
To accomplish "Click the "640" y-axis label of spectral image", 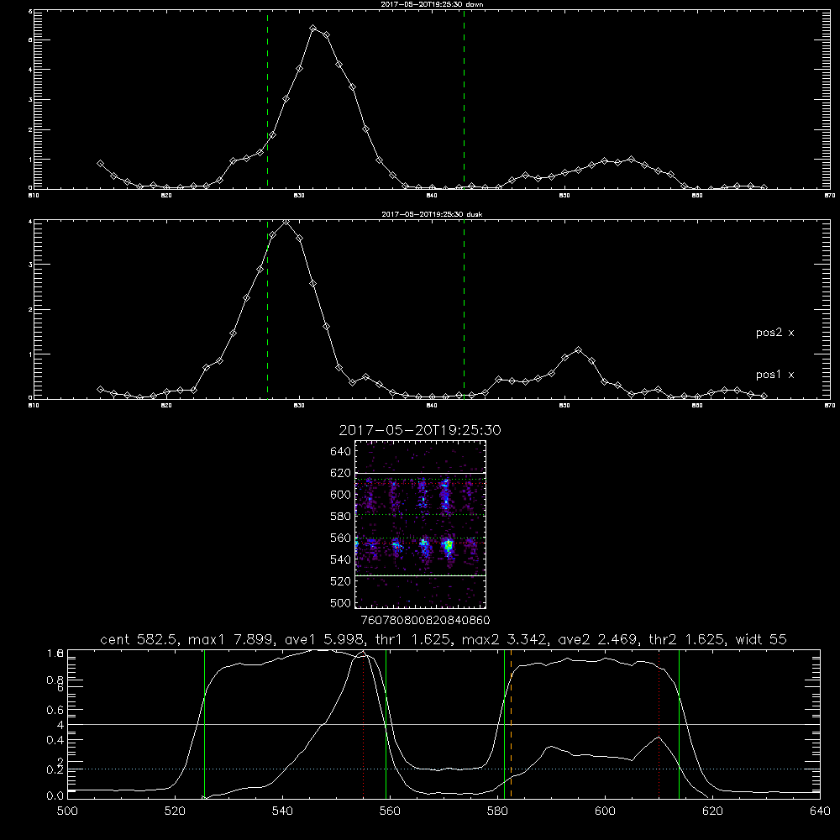I will pyautogui.click(x=341, y=452).
